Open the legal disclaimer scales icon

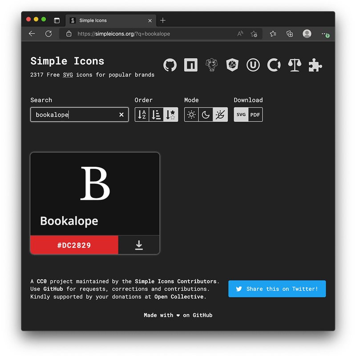tap(295, 65)
